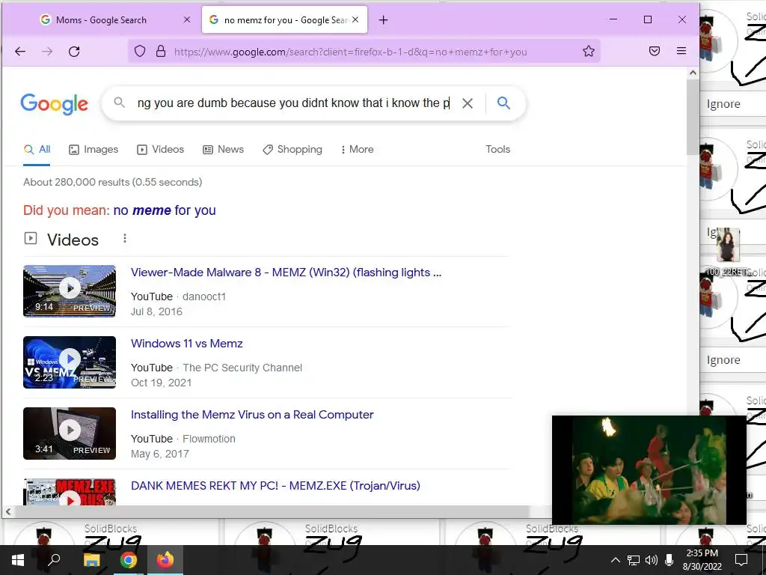Viewport: 766px width, 575px height.
Task: Open search Tools
Action: pos(497,150)
